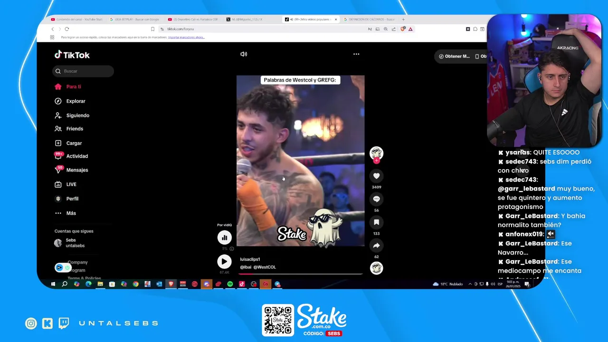Open the Windows notification center icon

point(527,284)
